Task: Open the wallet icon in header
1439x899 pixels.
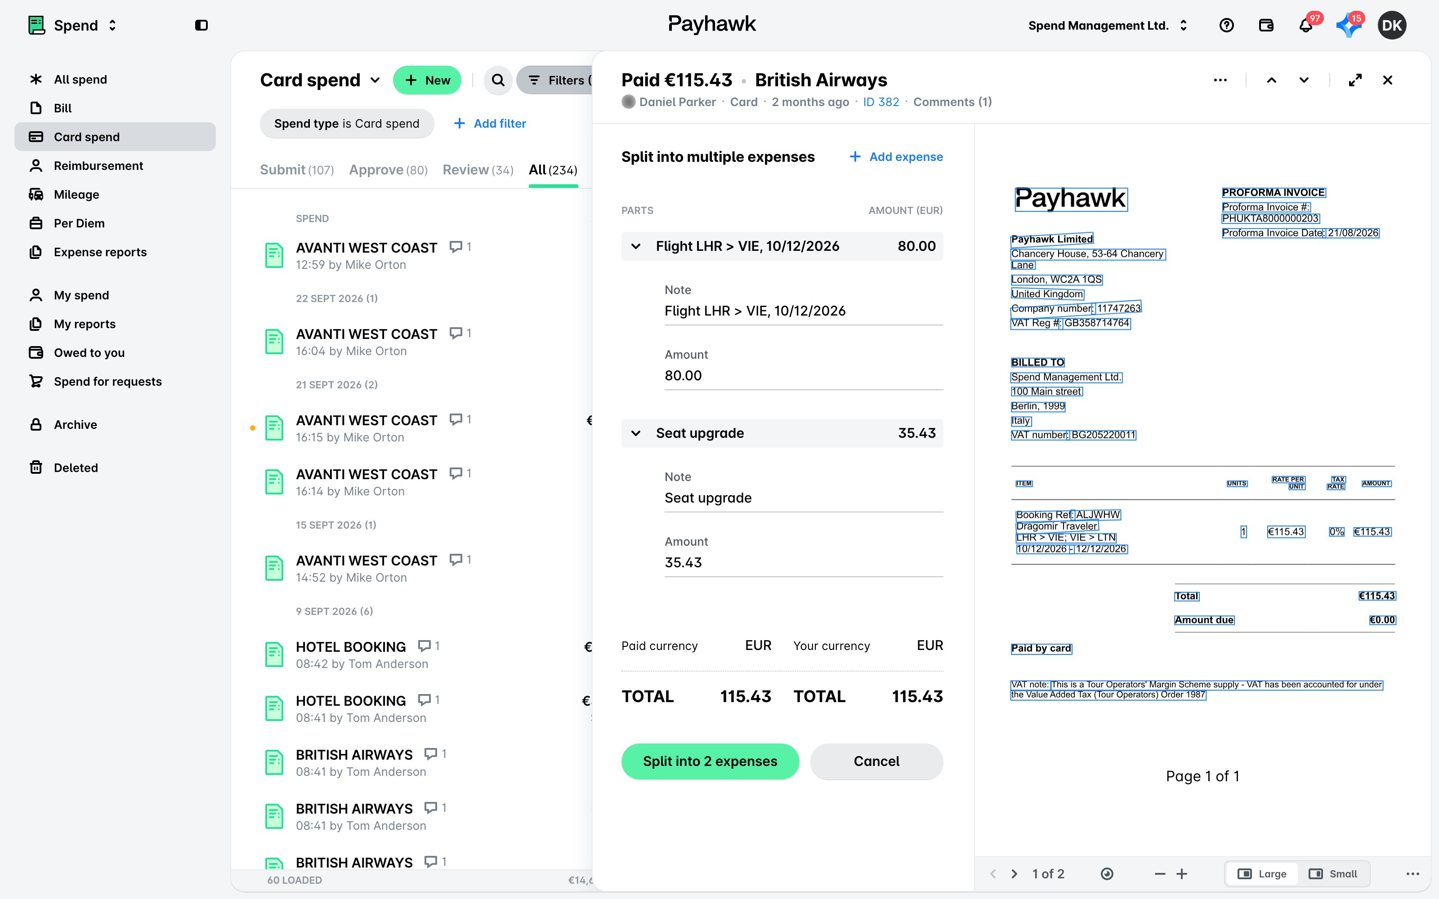Action: click(x=1266, y=25)
